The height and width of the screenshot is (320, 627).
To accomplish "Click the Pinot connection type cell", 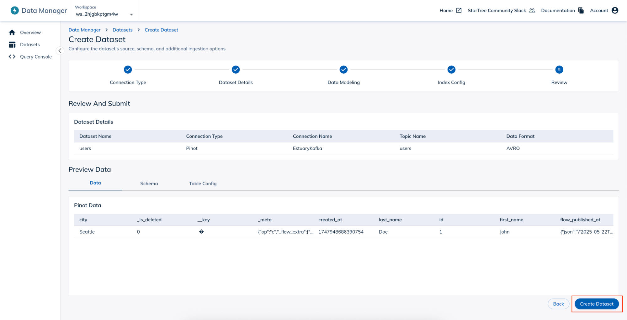I will coord(192,148).
